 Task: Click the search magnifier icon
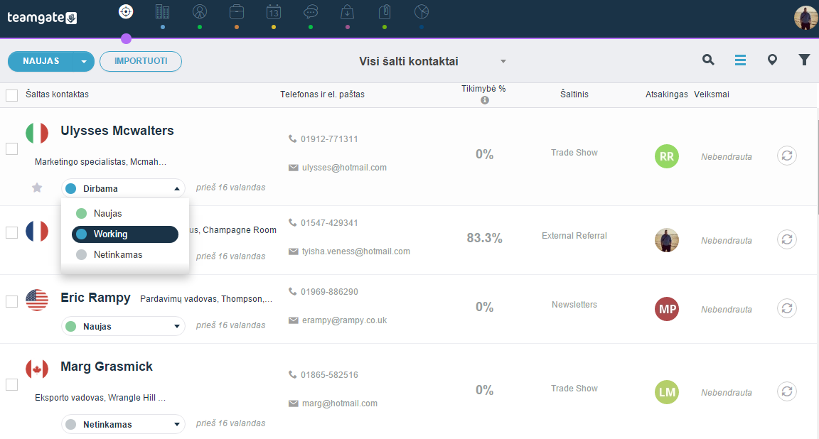[x=708, y=60]
